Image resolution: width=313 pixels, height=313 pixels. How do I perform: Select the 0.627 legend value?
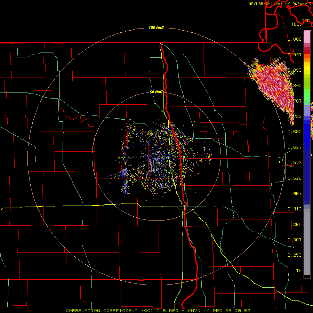coord(295,147)
